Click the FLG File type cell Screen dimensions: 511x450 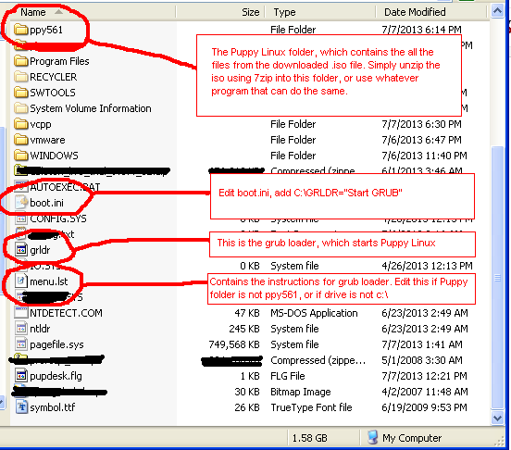click(x=287, y=376)
